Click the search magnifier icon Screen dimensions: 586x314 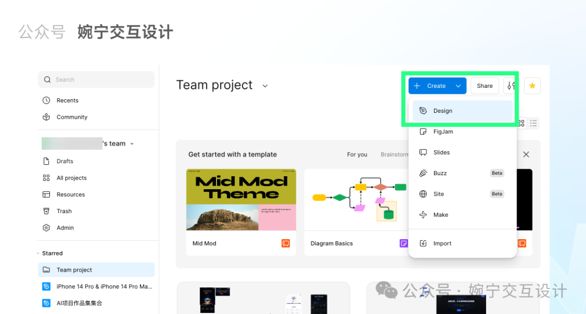47,80
